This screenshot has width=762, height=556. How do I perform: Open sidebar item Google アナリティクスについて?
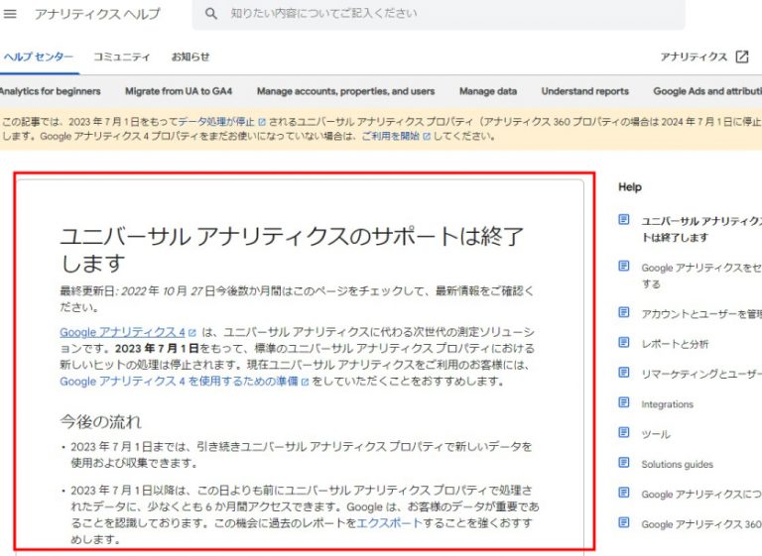click(701, 495)
